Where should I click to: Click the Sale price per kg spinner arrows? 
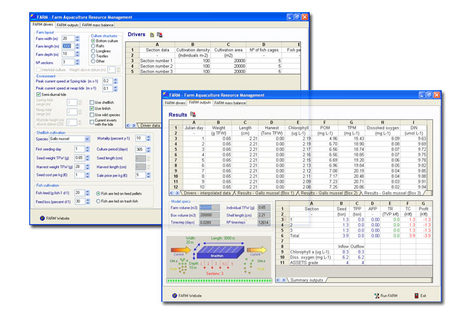click(149, 175)
